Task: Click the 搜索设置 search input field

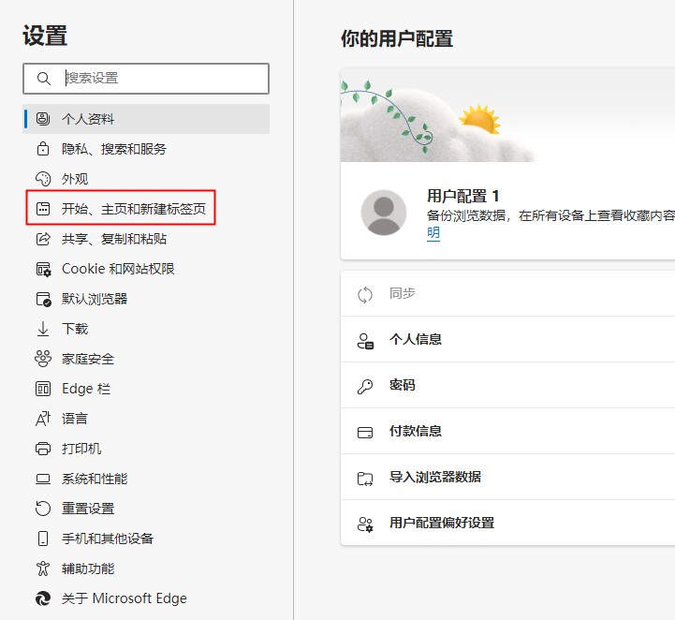Action: tap(146, 79)
